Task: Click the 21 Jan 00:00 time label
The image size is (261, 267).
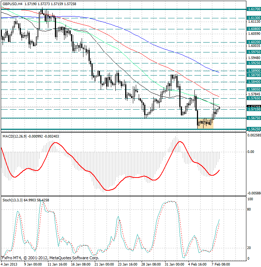Action: (104, 264)
